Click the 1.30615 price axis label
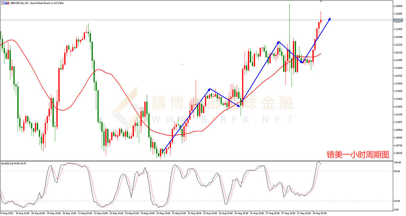Image resolution: width=406 pixels, height=216 pixels. pyautogui.click(x=398, y=153)
